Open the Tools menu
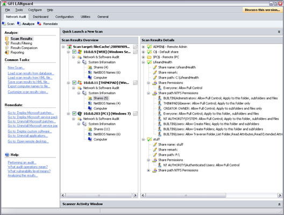Viewport: 284px width, 215px height. [x=19, y=10]
